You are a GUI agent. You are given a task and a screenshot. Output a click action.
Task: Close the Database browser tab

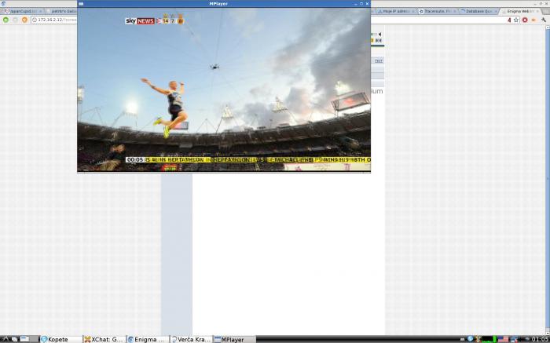click(495, 11)
